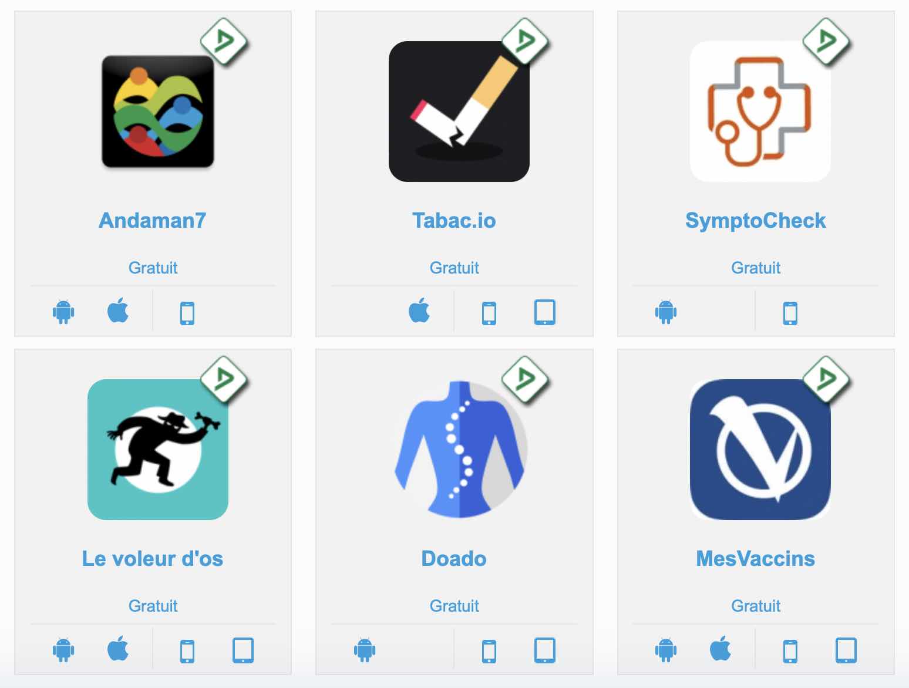This screenshot has height=688, width=909.
Task: Click the Android icon under SymptoCheck
Action: pos(666,312)
